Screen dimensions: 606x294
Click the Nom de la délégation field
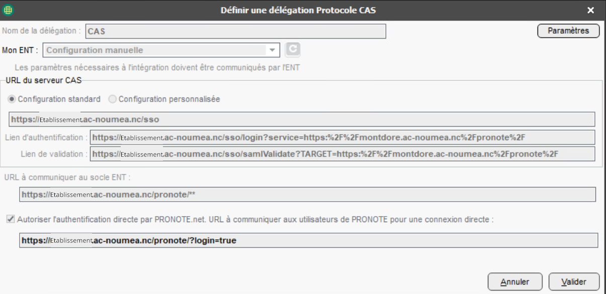click(235, 31)
